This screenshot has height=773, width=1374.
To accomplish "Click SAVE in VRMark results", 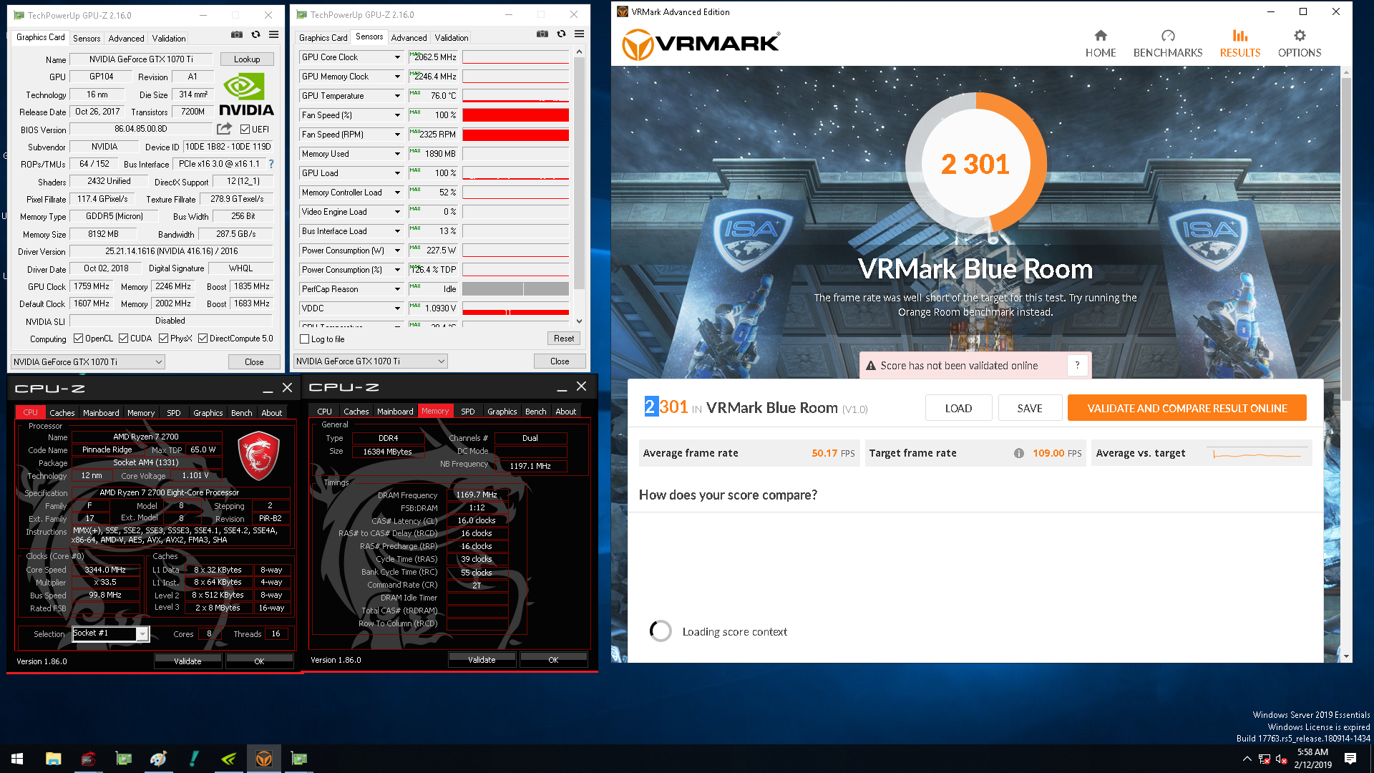I will coord(1030,408).
